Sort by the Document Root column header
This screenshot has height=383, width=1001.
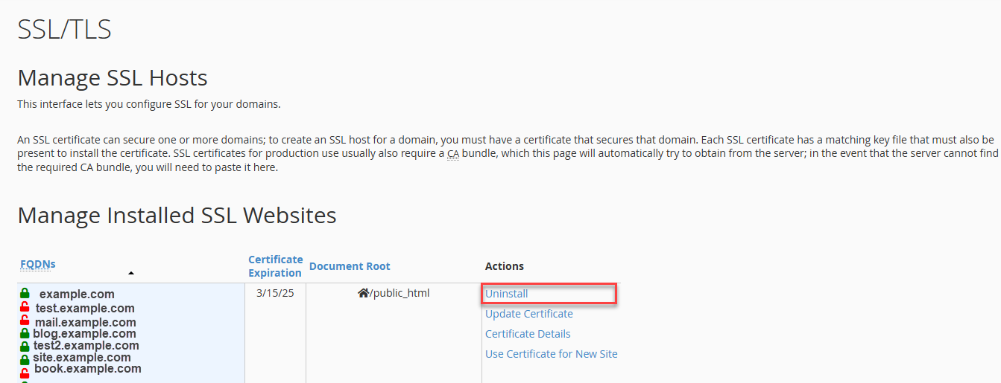350,266
